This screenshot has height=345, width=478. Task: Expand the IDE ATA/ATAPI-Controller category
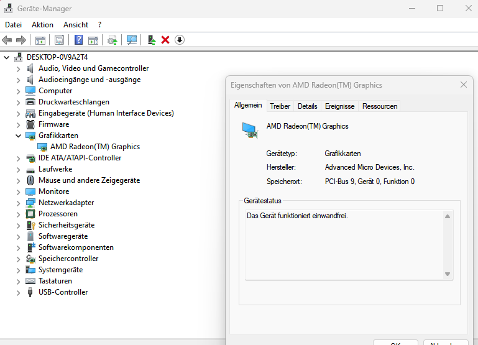[18, 158]
